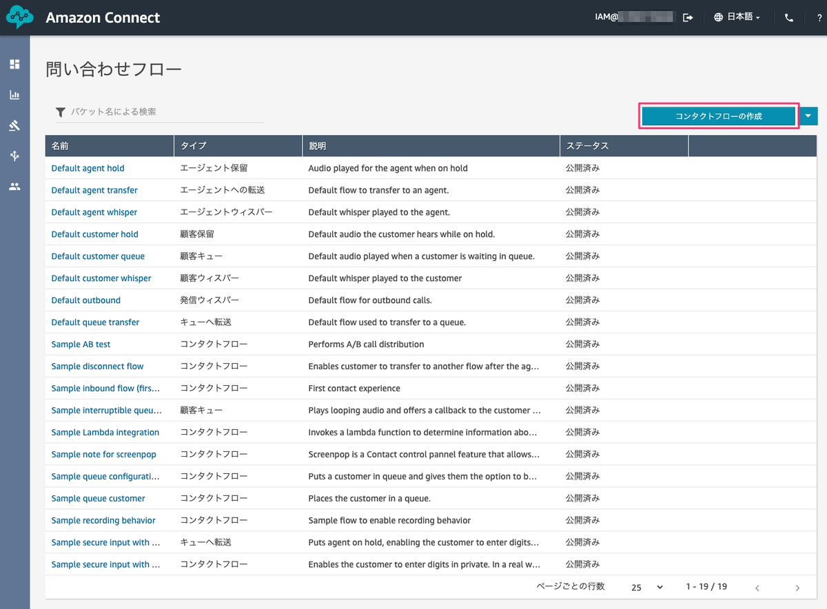
Task: Click the Amazon Connect cloud logo
Action: [19, 17]
